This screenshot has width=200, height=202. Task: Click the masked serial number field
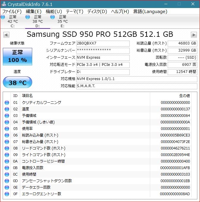(x=103, y=50)
